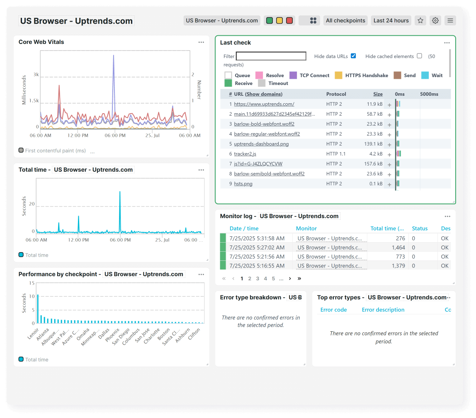Uncheck Hide data URLs
The width and height of the screenshot is (476, 418).
tap(353, 56)
